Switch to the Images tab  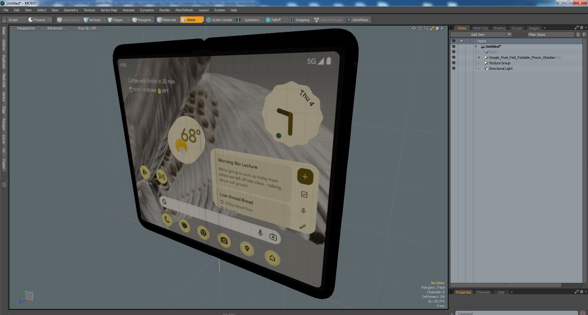(534, 28)
